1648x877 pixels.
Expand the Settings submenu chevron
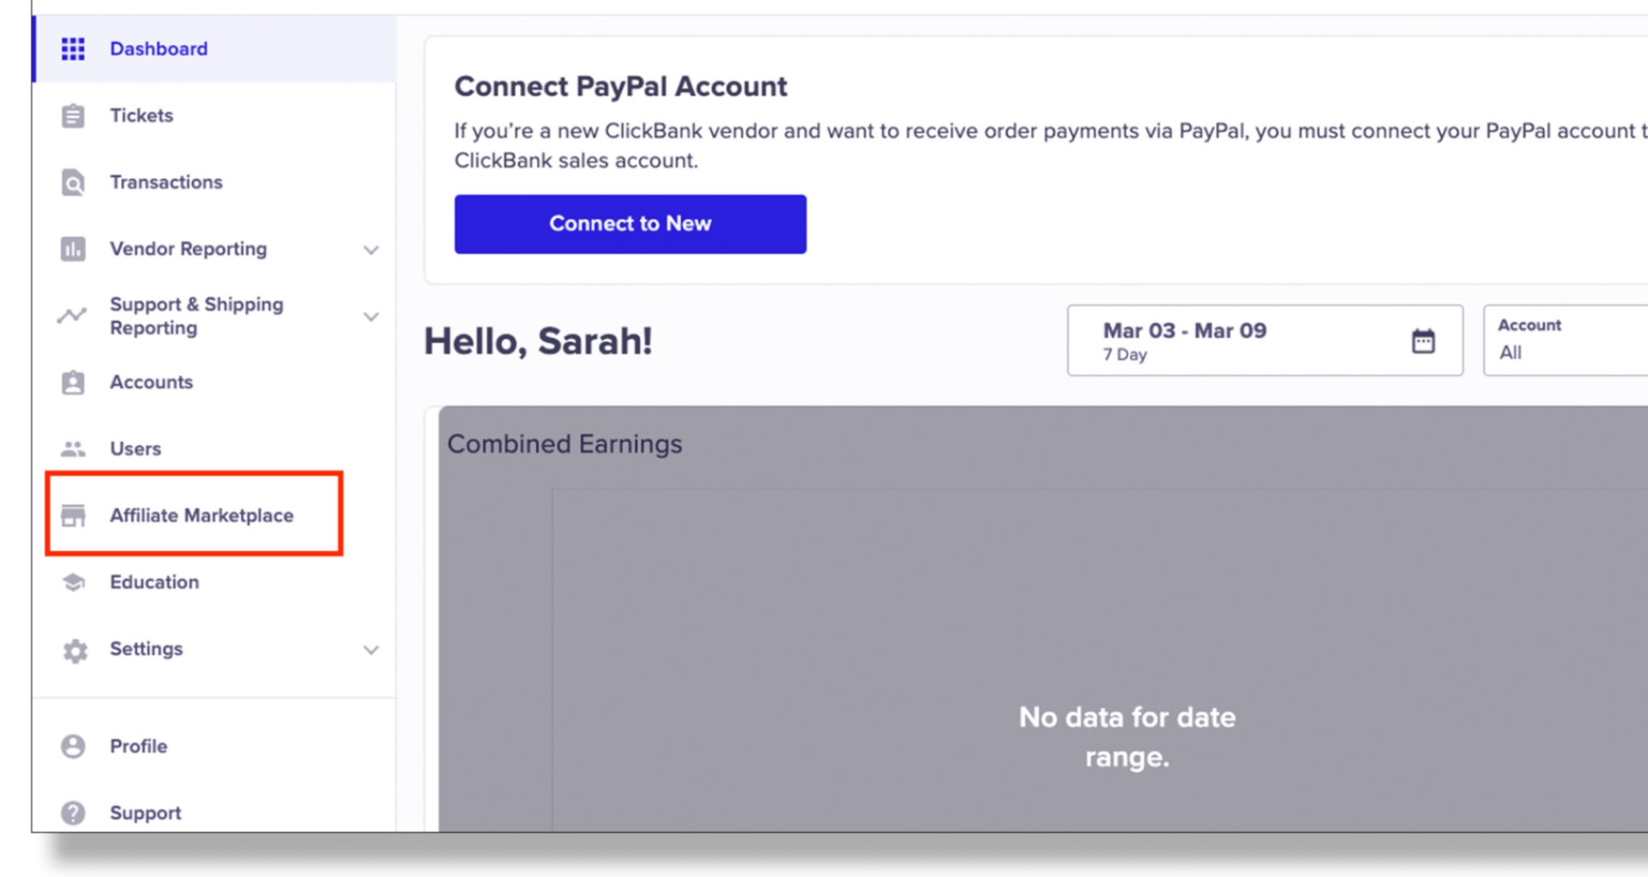[x=371, y=650]
